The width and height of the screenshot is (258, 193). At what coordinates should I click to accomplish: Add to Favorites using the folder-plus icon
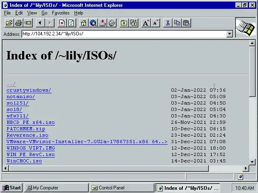coord(133,23)
